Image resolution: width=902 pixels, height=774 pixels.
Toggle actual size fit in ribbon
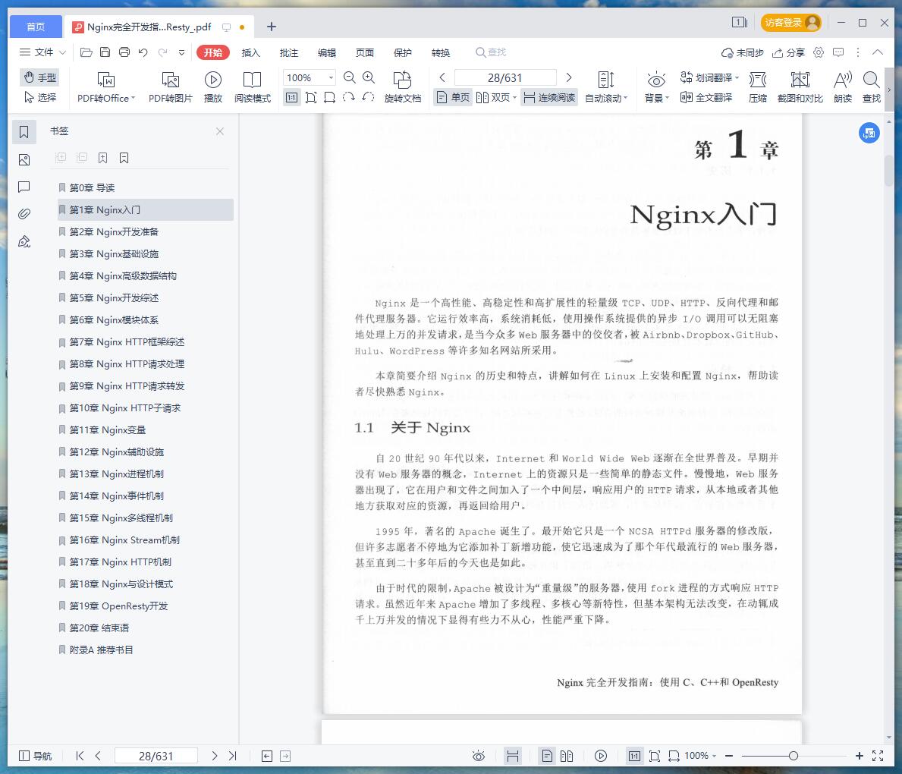coord(291,97)
